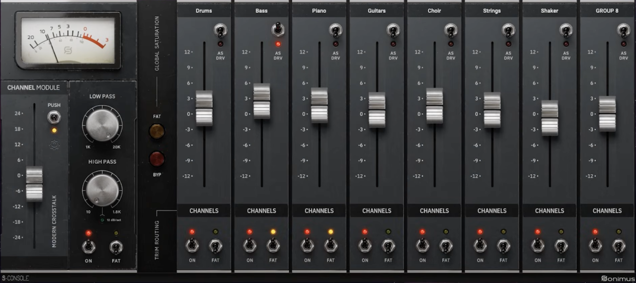Click the GROUP 8 channel name label
This screenshot has width=636, height=283.
pyautogui.click(x=607, y=10)
